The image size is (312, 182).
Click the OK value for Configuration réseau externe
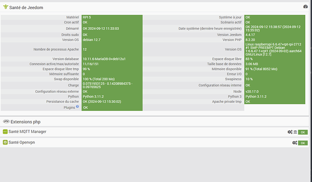point(85,91)
